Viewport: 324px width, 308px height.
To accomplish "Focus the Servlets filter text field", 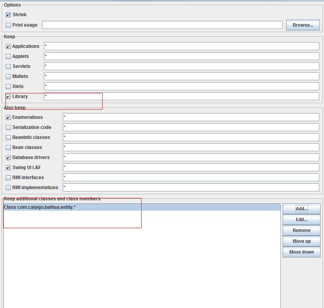I will [182, 66].
